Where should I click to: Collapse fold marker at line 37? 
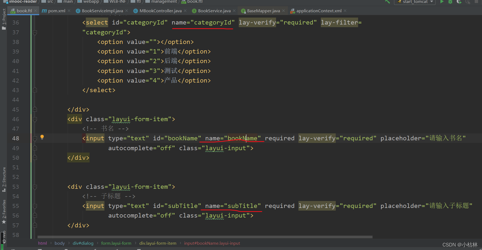coord(35,32)
